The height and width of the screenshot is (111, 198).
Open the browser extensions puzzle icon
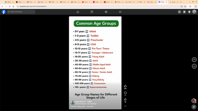click(190, 6)
